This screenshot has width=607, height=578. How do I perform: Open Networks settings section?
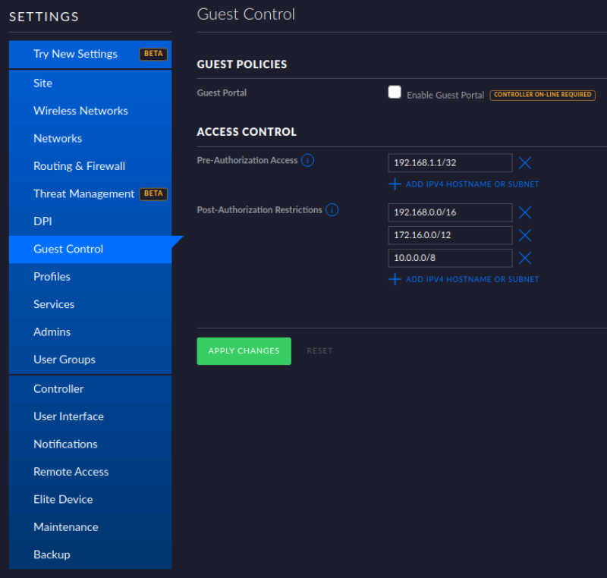tap(90, 139)
